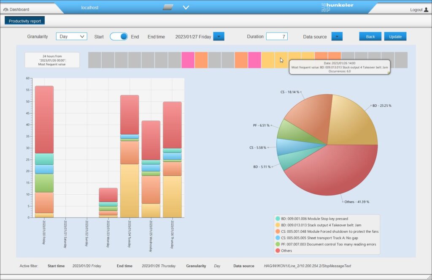The image size is (432, 280).
Task: Select the first pink timeline cell
Action: click(188, 60)
